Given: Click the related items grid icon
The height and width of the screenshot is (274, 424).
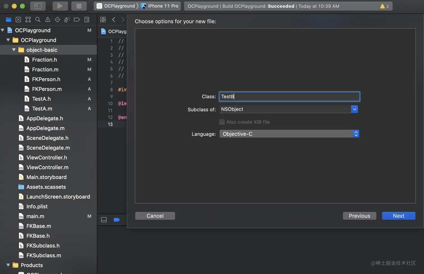Looking at the screenshot, I should [103, 20].
